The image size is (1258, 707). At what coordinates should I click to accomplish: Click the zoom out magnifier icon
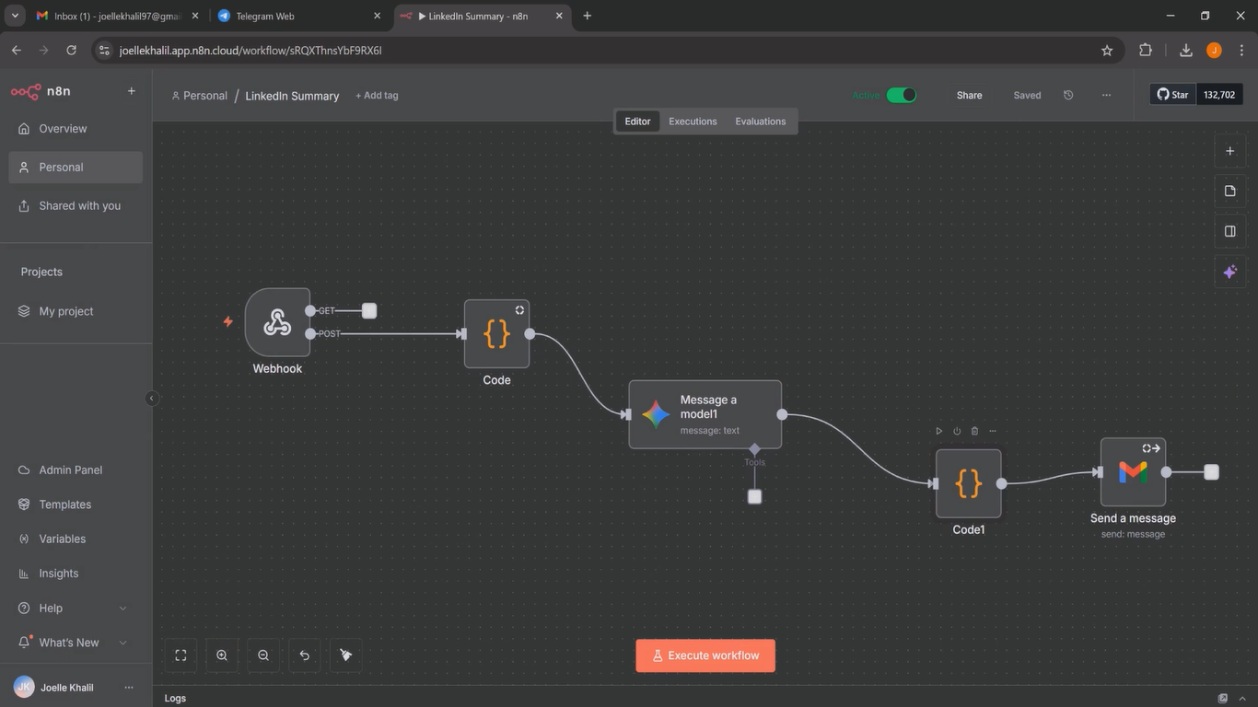coord(263,655)
